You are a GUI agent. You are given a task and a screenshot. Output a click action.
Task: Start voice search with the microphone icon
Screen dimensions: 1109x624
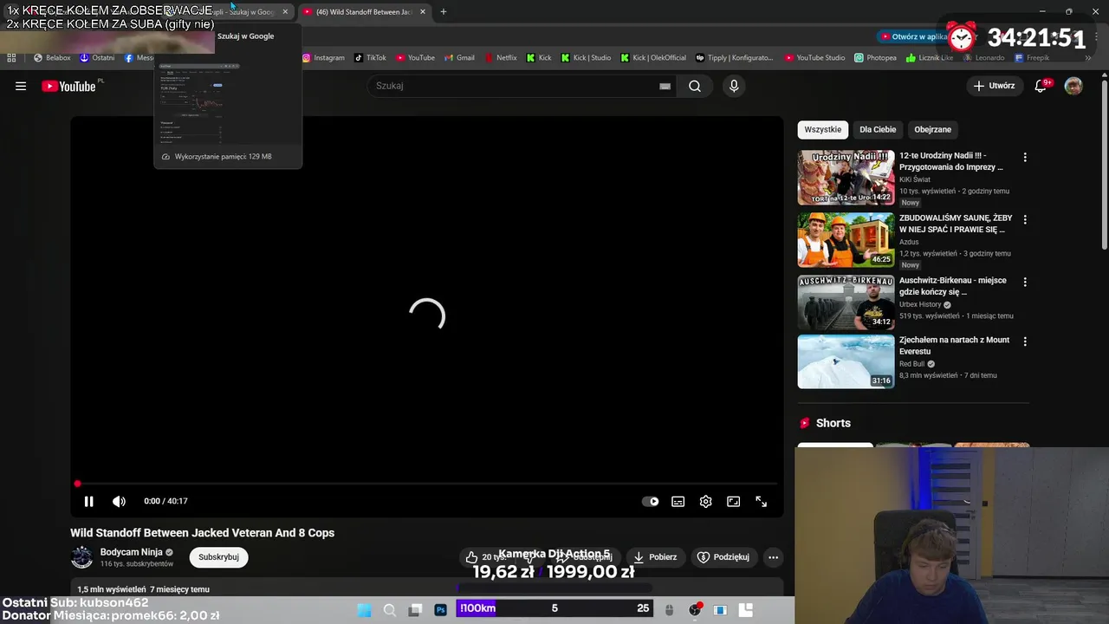tap(734, 86)
